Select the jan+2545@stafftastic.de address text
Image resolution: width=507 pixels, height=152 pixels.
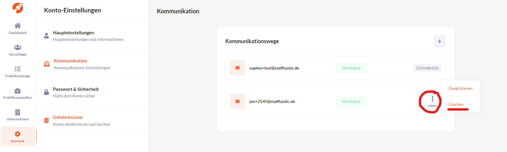pyautogui.click(x=272, y=101)
